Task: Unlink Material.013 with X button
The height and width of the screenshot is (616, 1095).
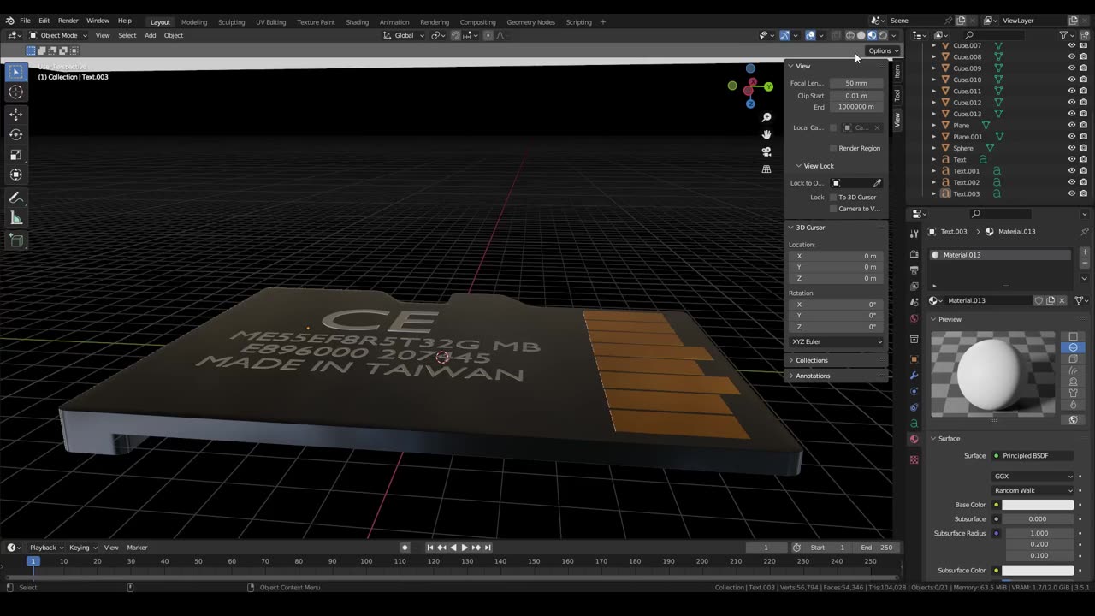Action: (1062, 300)
